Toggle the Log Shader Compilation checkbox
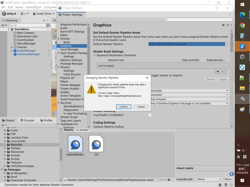The width and height of the screenshot is (250, 187). 150,115
